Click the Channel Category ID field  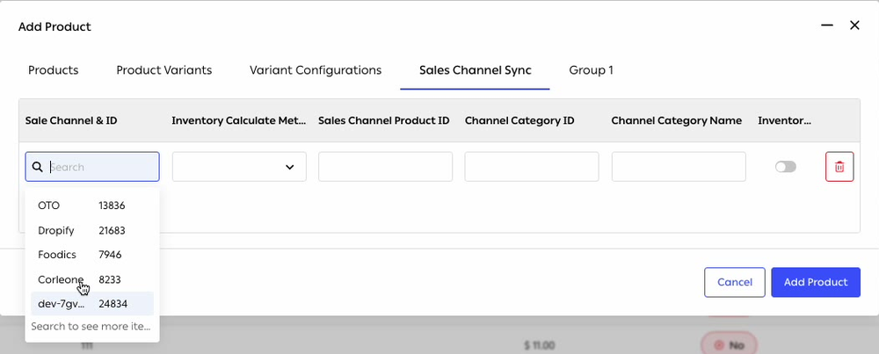532,167
